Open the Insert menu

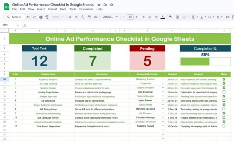(x=41, y=9)
